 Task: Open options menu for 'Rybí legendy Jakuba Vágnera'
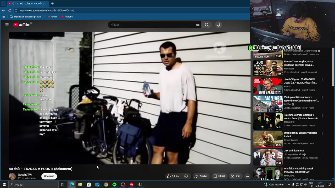tap(322, 133)
